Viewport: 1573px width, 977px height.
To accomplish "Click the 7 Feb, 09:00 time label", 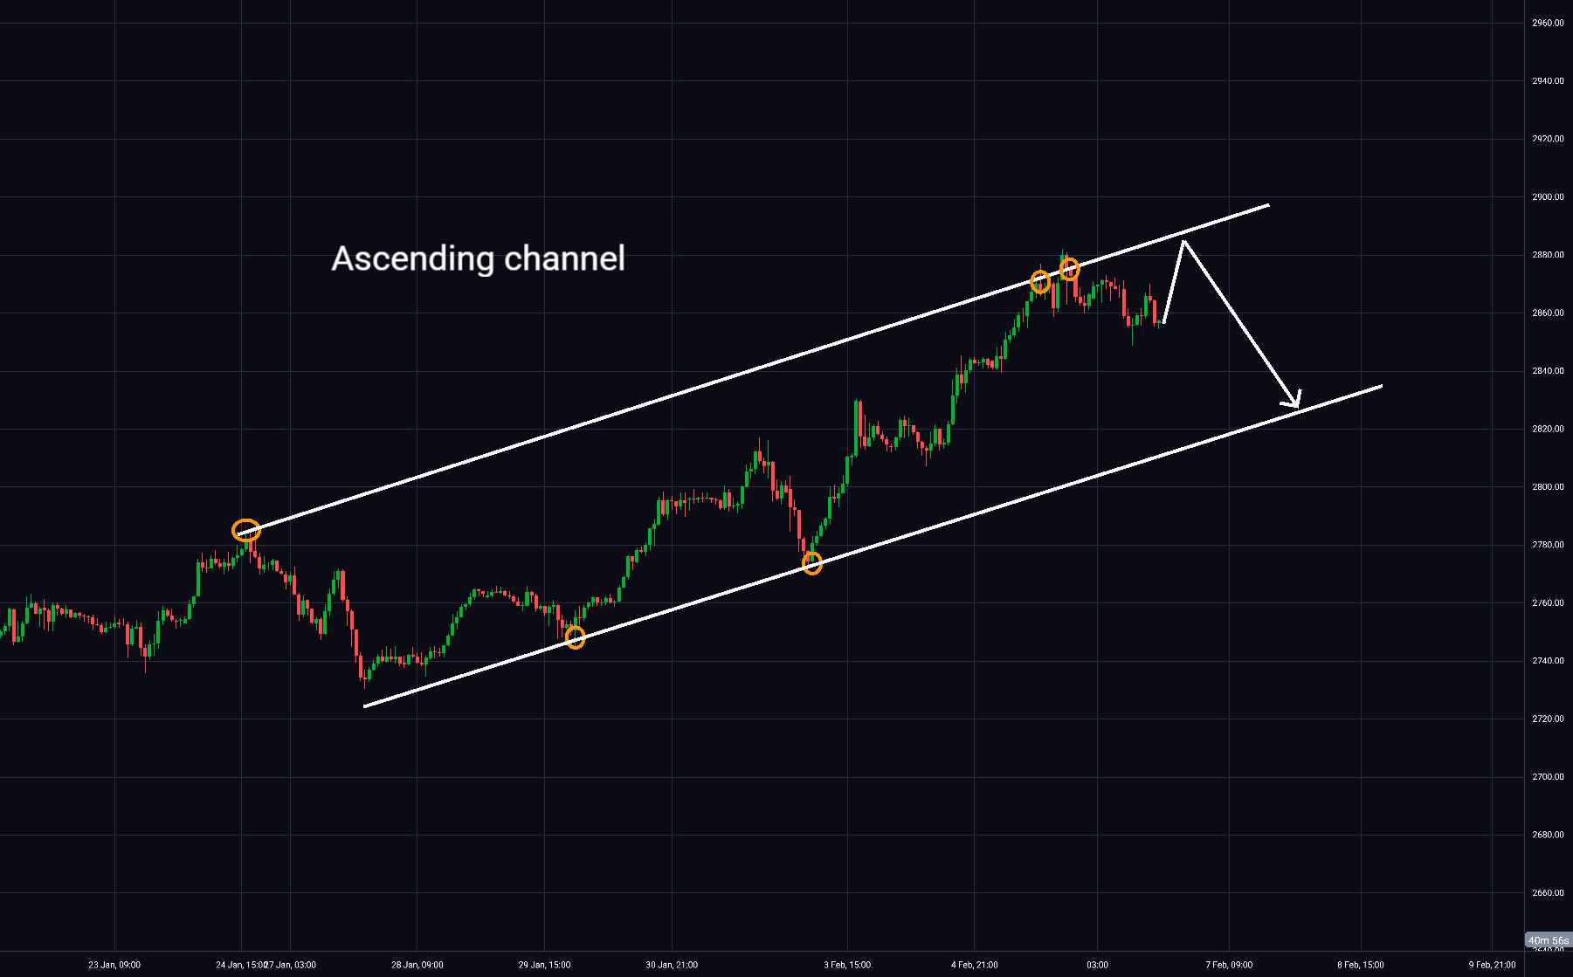I will click(x=1229, y=965).
